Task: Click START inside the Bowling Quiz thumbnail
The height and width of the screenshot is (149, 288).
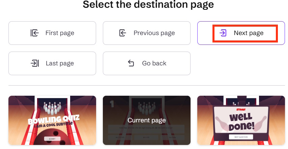Action: (52, 139)
